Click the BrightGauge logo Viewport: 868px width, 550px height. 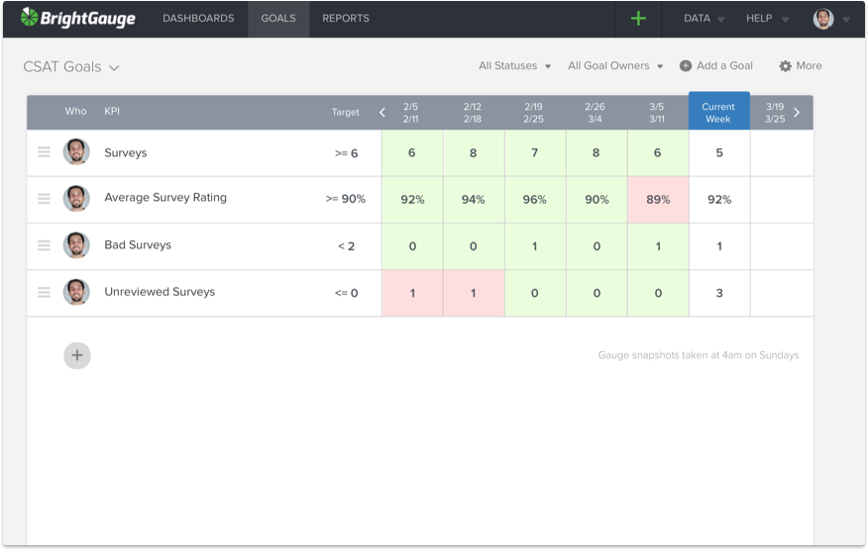click(77, 18)
